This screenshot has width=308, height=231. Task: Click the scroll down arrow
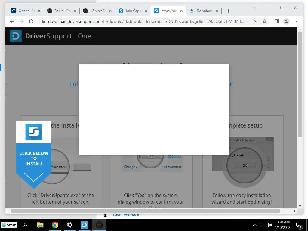(x=300, y=206)
